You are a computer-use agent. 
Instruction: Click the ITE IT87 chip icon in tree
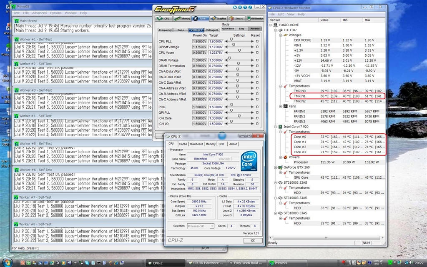(280, 30)
